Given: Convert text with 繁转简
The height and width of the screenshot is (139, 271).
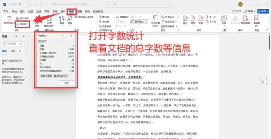Looking at the screenshot, I should click(104, 17).
